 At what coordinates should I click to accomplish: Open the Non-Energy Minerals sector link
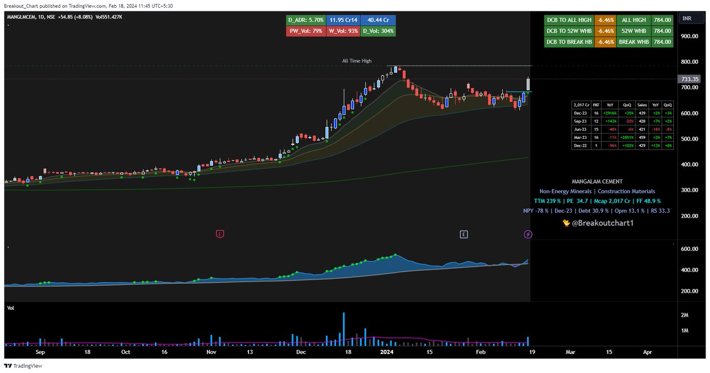(566, 191)
